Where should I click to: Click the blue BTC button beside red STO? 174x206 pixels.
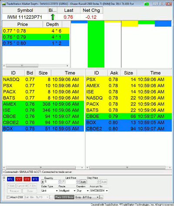35,179
